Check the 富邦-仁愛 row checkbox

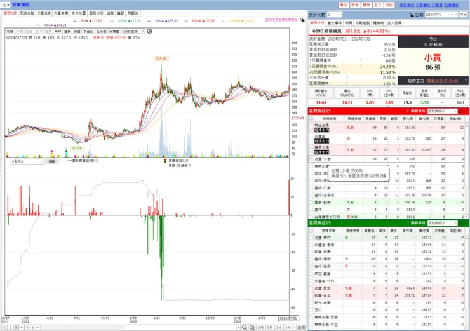coord(311,188)
